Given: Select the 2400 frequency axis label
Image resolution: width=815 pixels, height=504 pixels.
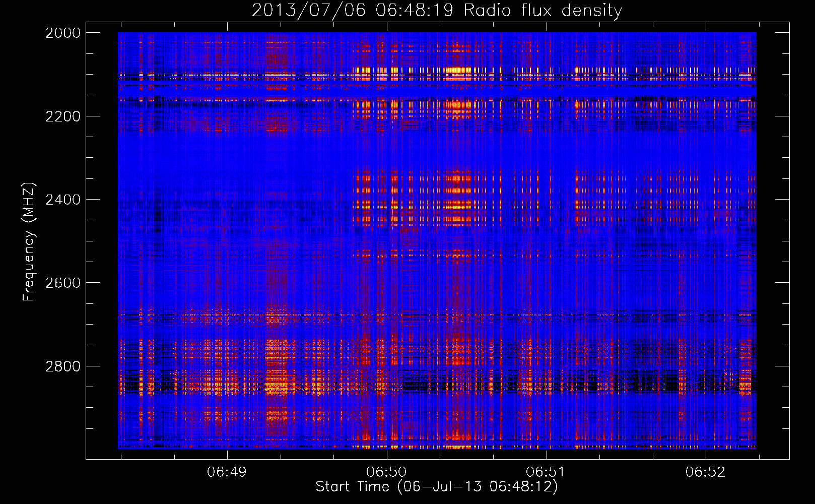Looking at the screenshot, I should pos(63,200).
